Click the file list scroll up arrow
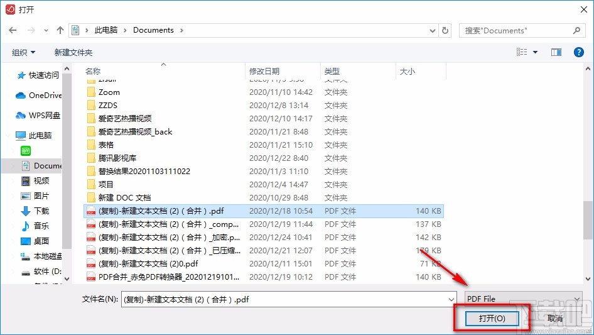Viewport: 594px width, 335px height. (588, 69)
